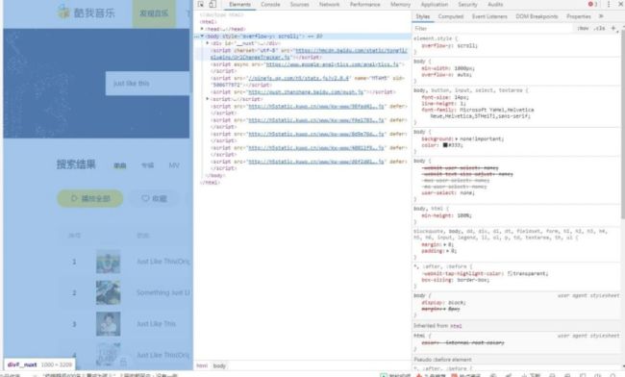Switch to the Network tab
Screen dimensions: 625x377
click(x=330, y=5)
